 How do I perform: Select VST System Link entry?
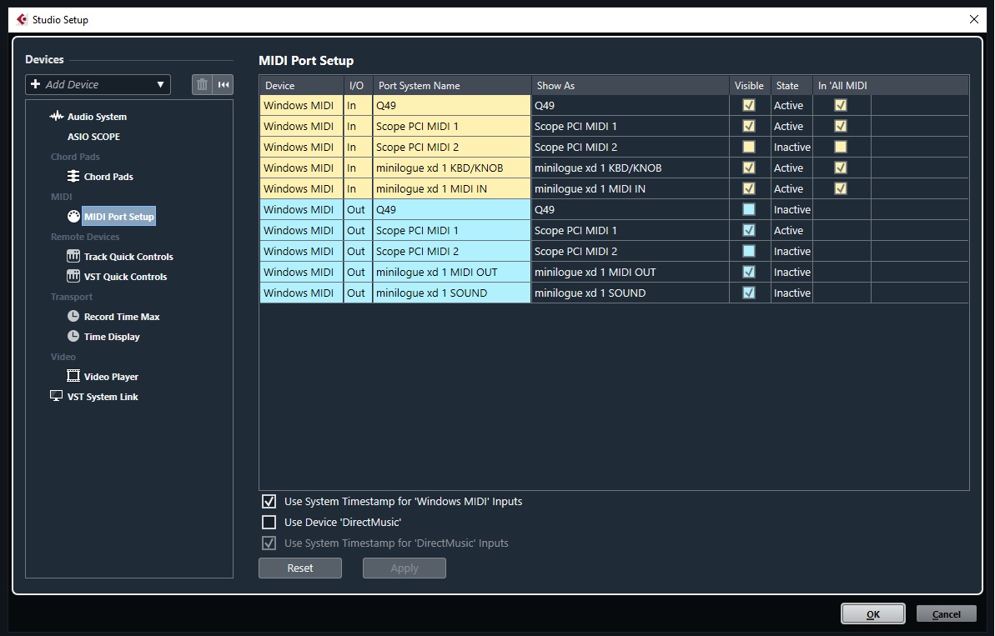pos(103,397)
